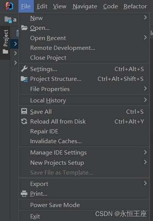The image size is (153, 221).
Task: Click the IntelliJ IDEA logo icon
Action: point(9,6)
